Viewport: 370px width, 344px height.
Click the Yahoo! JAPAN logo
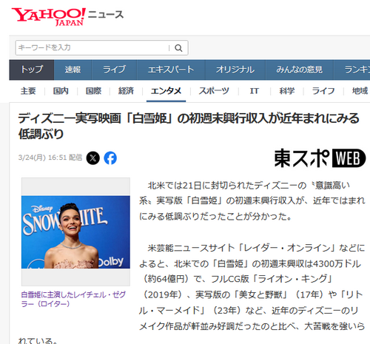coord(49,16)
